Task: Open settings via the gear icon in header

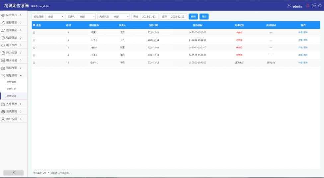Action: click(314, 6)
